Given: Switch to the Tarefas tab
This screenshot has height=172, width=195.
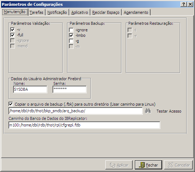Looking at the screenshot, I should (x=36, y=12).
